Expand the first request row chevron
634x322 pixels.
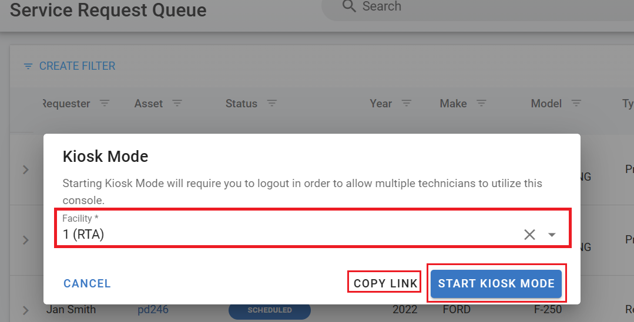click(25, 170)
